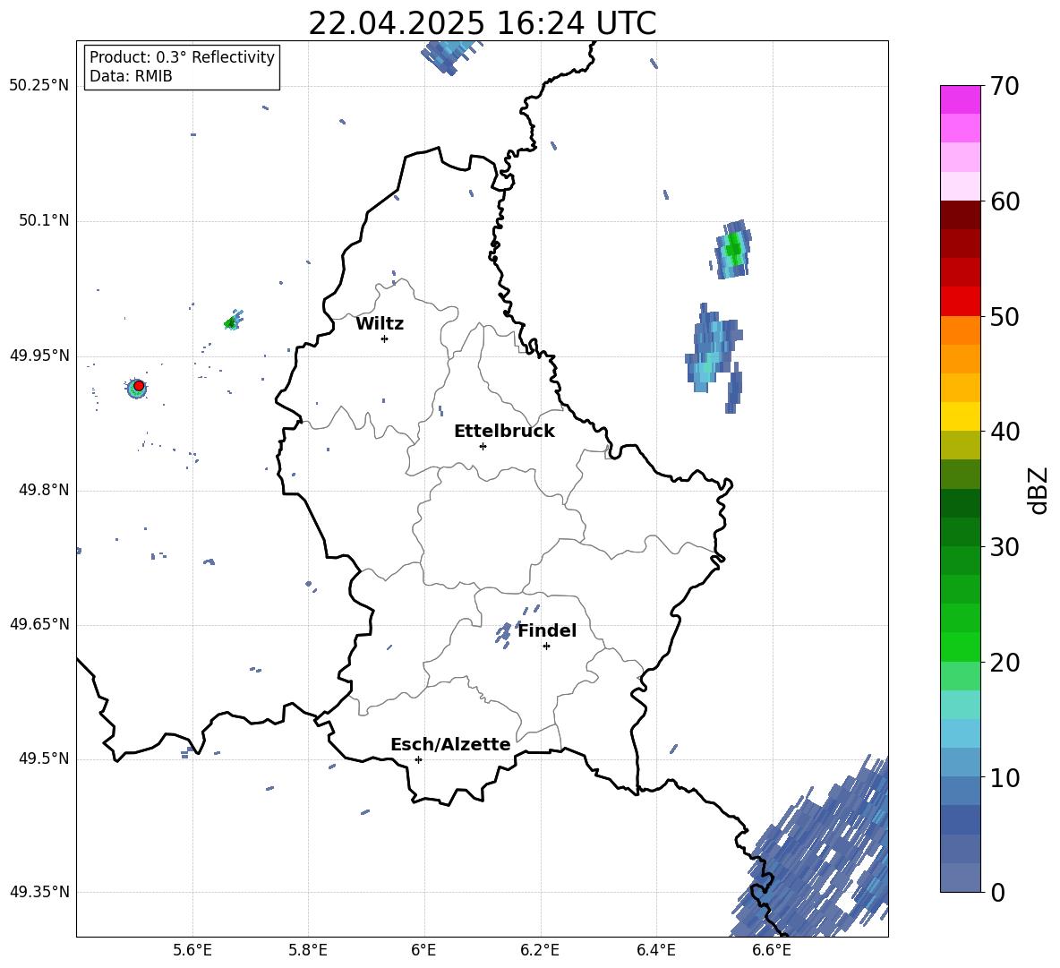The width and height of the screenshot is (1060, 968).
Task: Click the 49.95°N latitude label
Action: 39,356
